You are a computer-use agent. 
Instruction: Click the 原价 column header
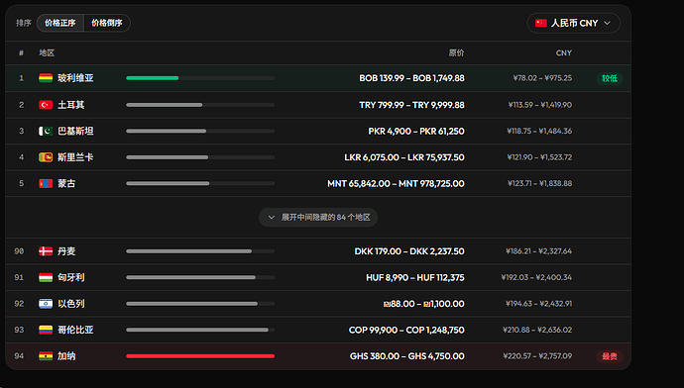pyautogui.click(x=456, y=52)
